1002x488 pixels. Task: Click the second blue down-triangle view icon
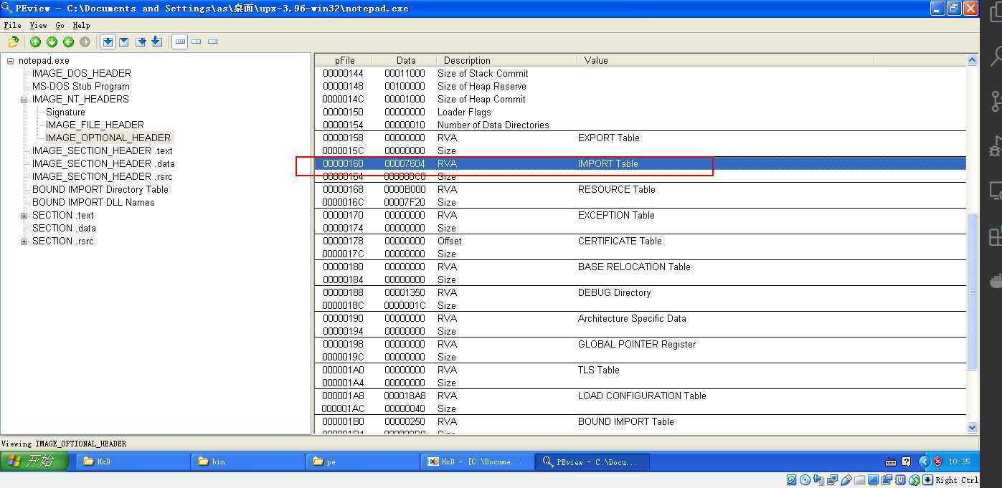tap(124, 42)
